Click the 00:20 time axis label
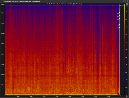This screenshot has width=129, height=98. coord(18,96)
